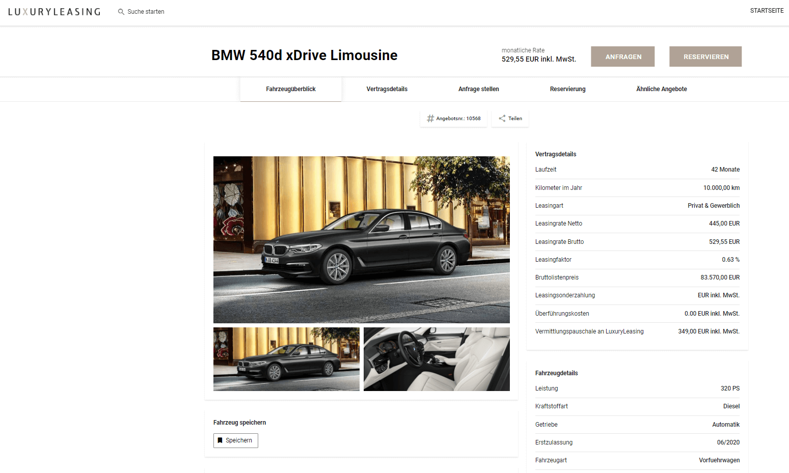Click the Laufzeit value 42 Monate
The image size is (789, 473).
(x=725, y=170)
